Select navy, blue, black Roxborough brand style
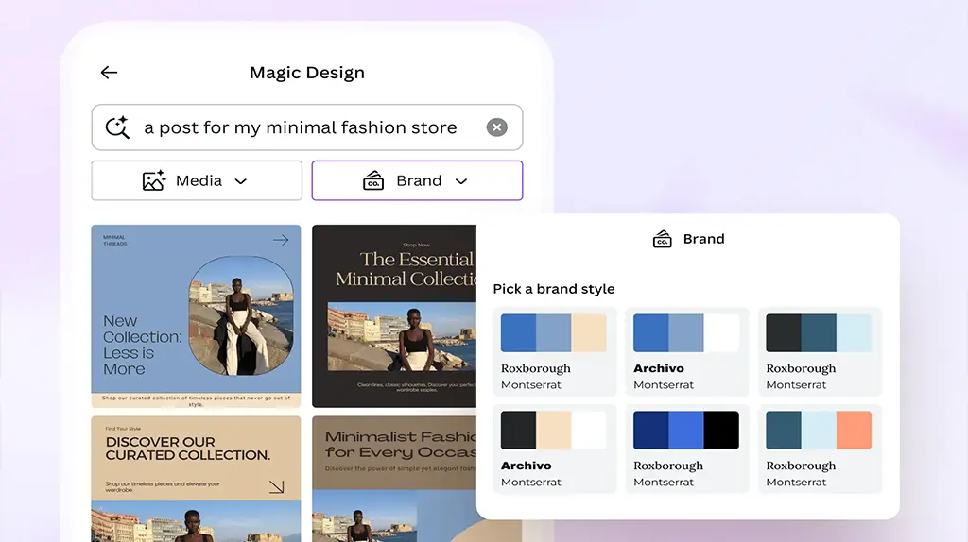The height and width of the screenshot is (542, 968). point(687,449)
